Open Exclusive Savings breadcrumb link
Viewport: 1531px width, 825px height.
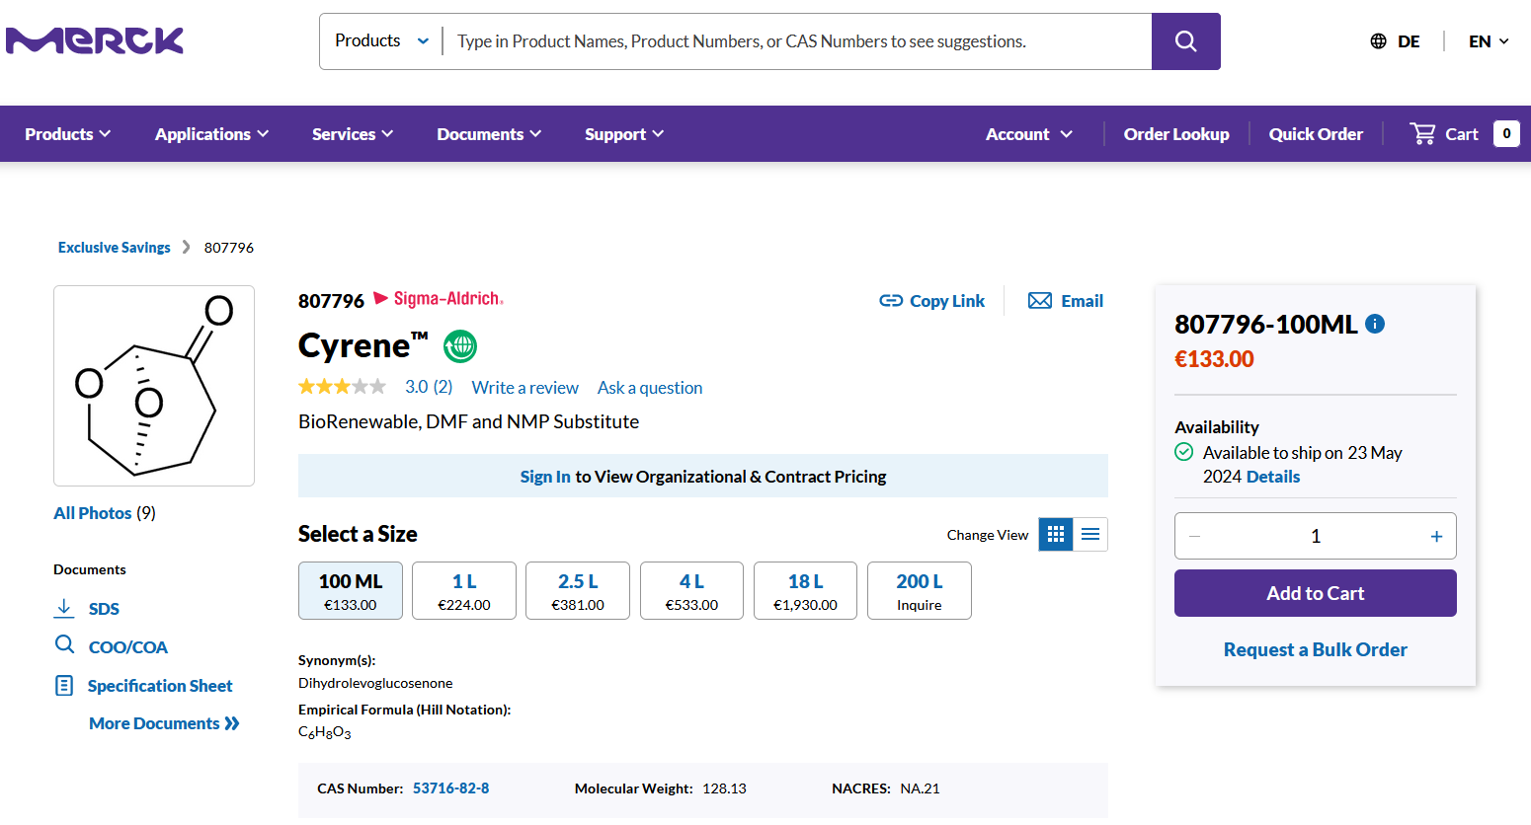pos(115,248)
